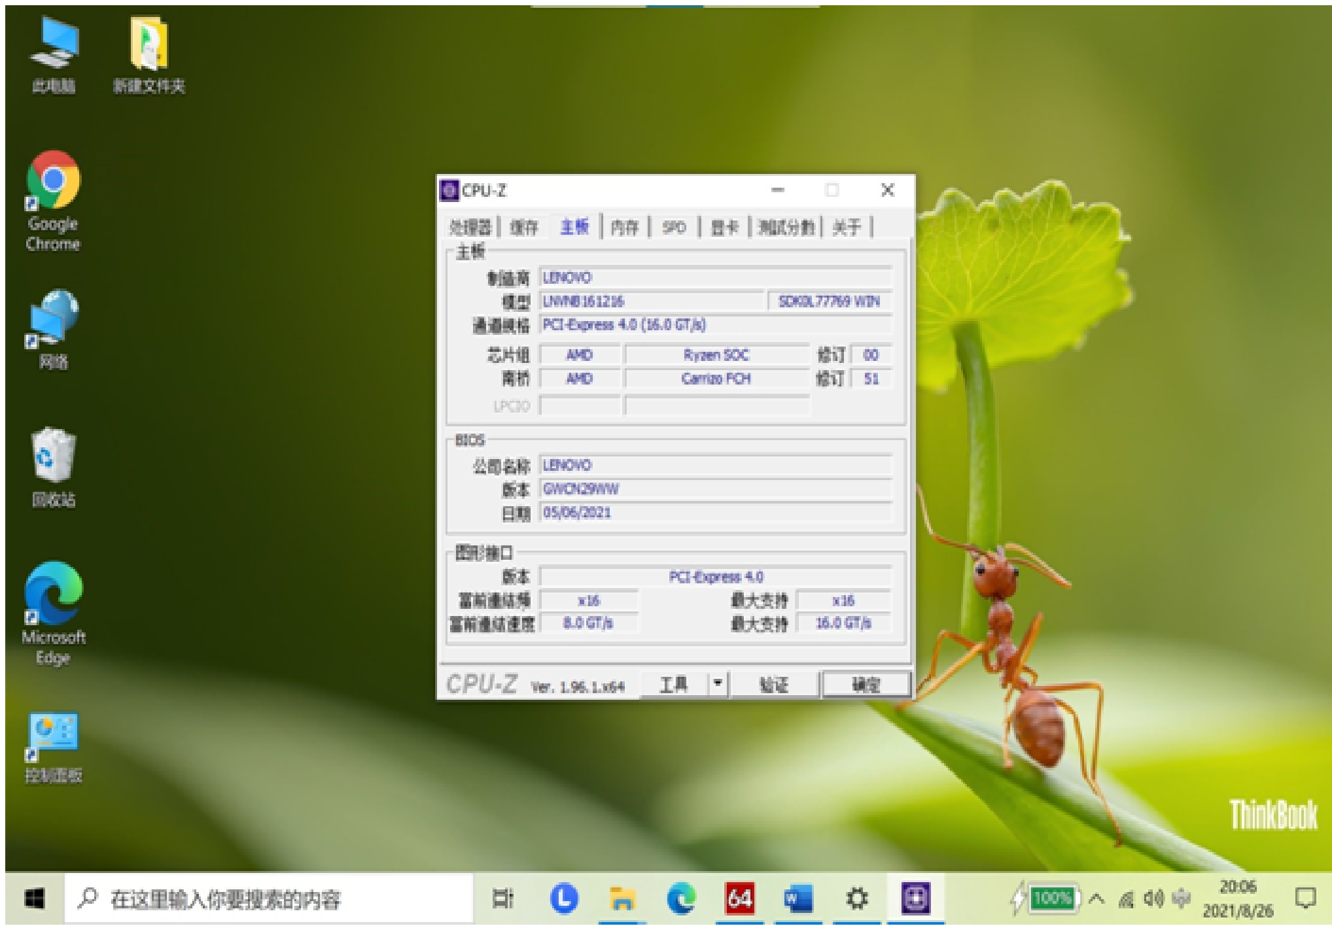Image resolution: width=1332 pixels, height=926 pixels.
Task: Open Control Panel desktop shortcut
Action: point(53,748)
